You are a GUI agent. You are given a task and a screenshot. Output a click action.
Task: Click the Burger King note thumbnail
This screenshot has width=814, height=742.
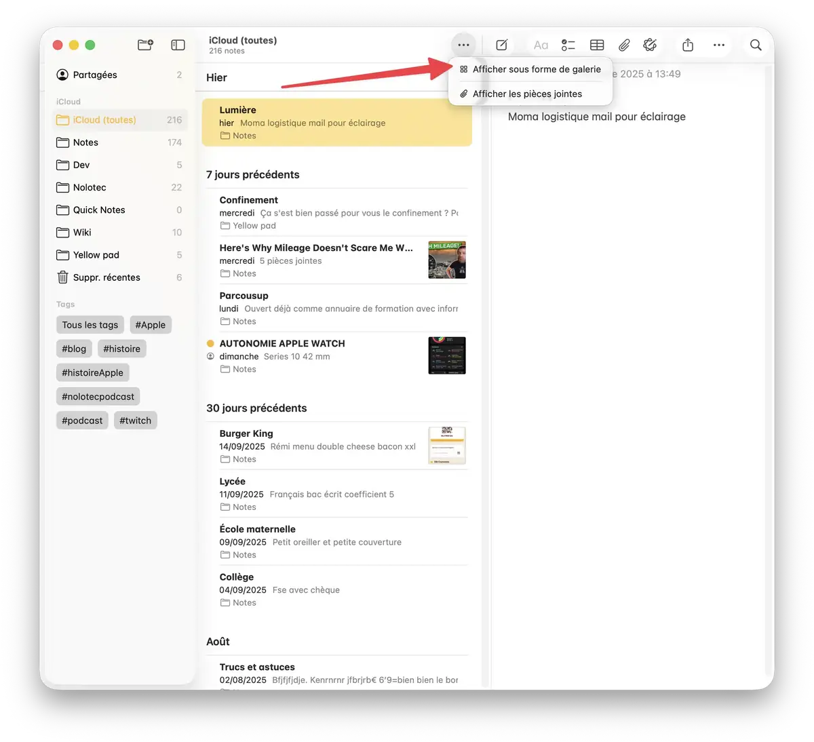point(446,445)
